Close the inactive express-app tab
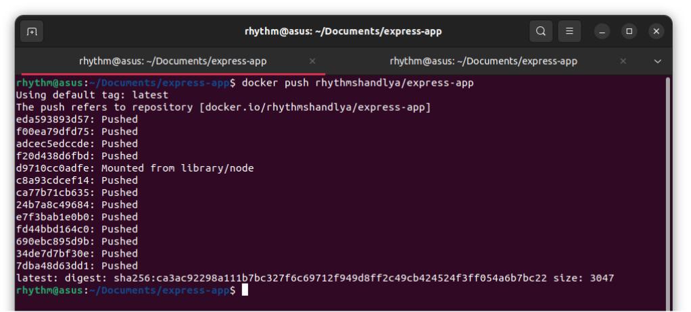 tap(623, 61)
